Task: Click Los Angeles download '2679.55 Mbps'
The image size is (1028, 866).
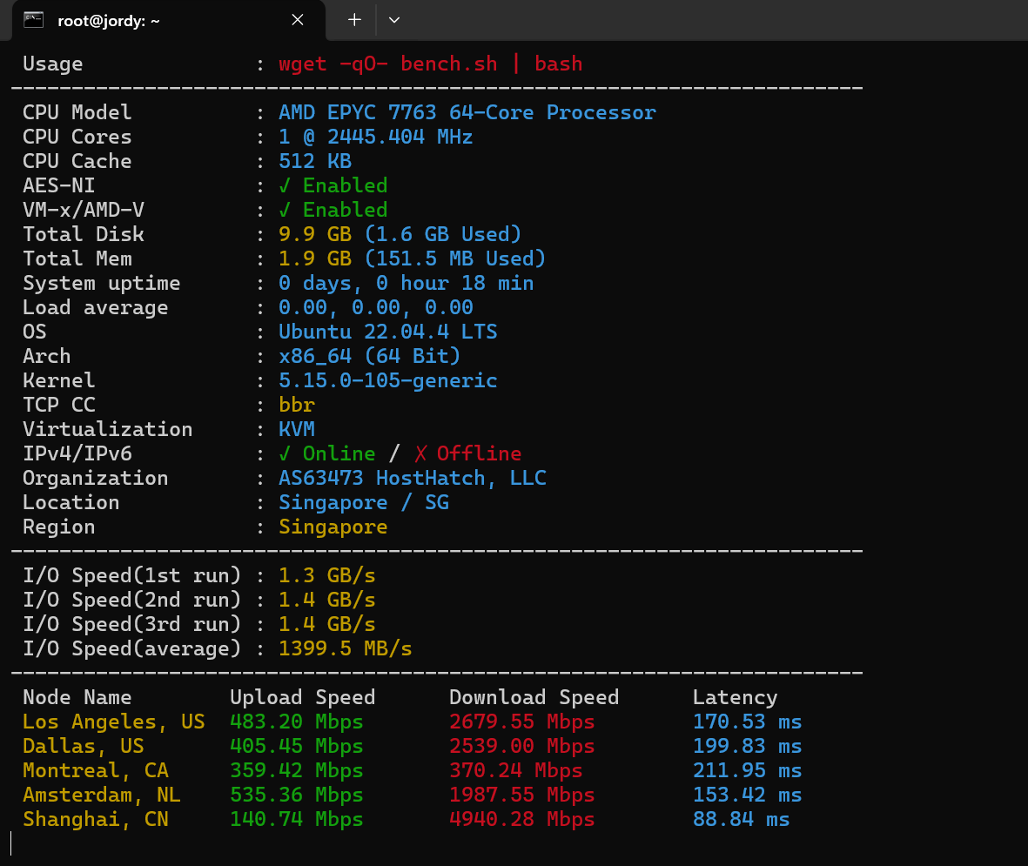Action: [x=522, y=722]
